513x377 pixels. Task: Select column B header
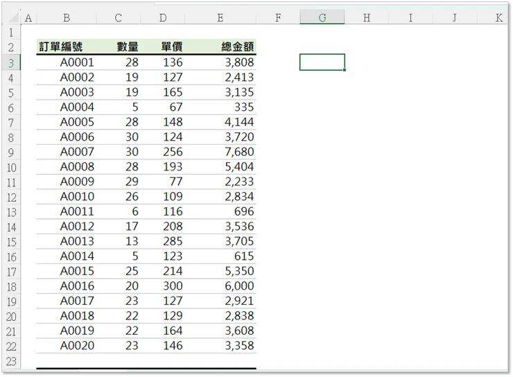pyautogui.click(x=66, y=18)
